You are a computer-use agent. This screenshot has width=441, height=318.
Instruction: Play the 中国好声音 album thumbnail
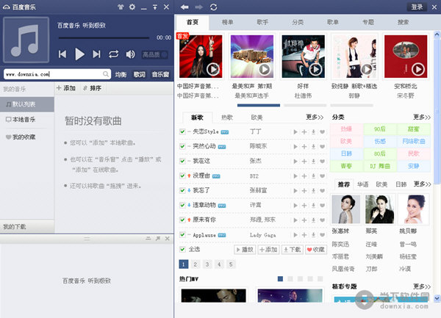click(213, 69)
